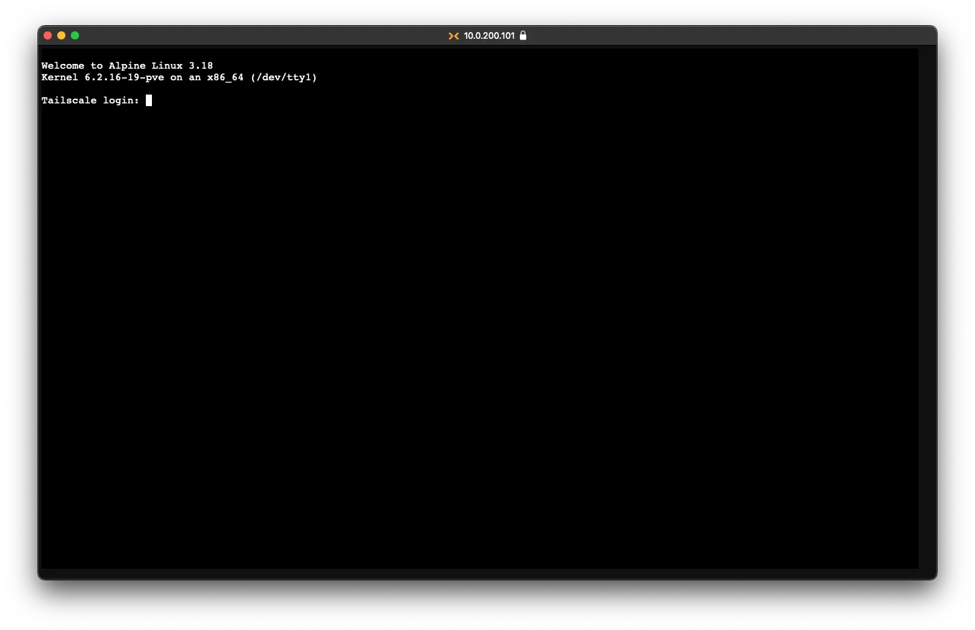
Task: Click the window title 10.0.200.101
Action: point(489,35)
